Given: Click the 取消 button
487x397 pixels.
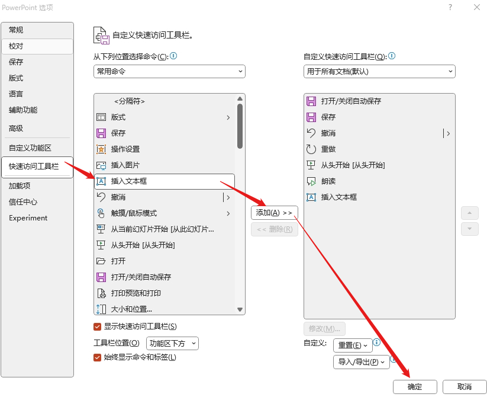Looking at the screenshot, I should click(x=465, y=387).
